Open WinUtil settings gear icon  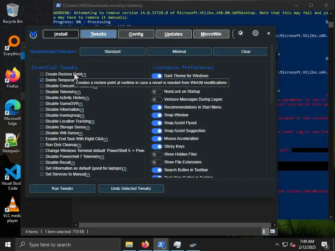pyautogui.click(x=255, y=33)
